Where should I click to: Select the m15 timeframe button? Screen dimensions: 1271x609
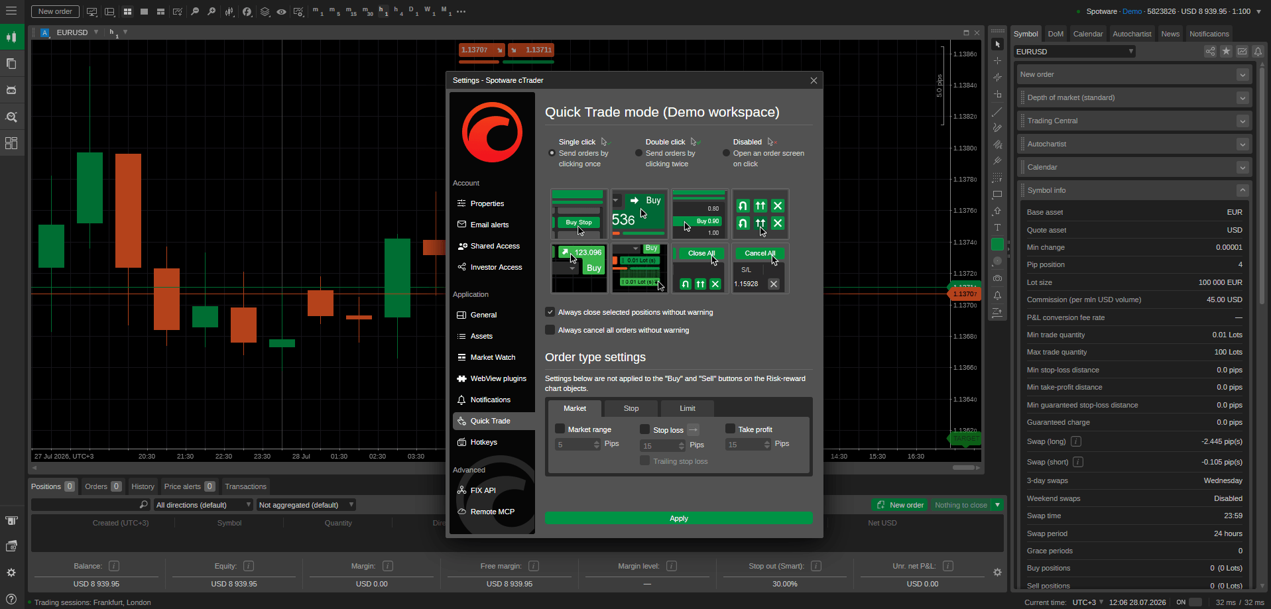coord(351,11)
